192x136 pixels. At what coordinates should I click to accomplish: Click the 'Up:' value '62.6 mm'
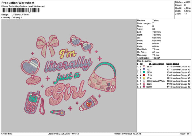click(x=156, y=38)
